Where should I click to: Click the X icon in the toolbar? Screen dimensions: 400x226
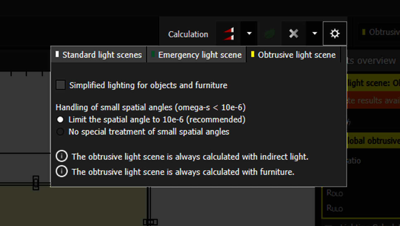[x=294, y=33]
